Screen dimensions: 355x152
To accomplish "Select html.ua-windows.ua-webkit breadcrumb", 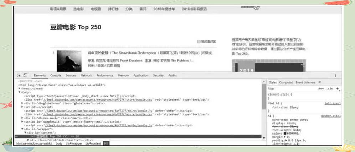I will (34, 143).
